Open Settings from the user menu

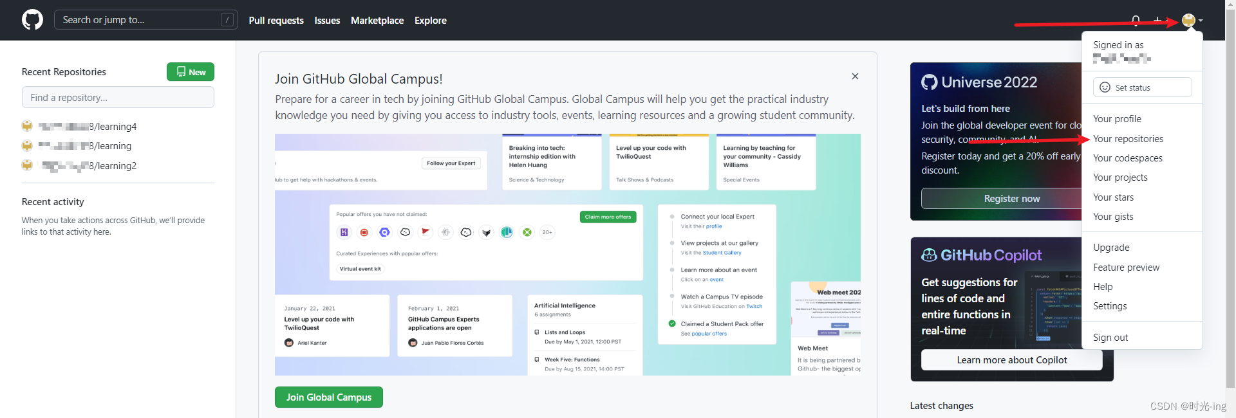(1110, 306)
